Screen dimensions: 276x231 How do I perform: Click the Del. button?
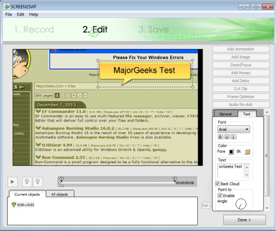coord(206,205)
